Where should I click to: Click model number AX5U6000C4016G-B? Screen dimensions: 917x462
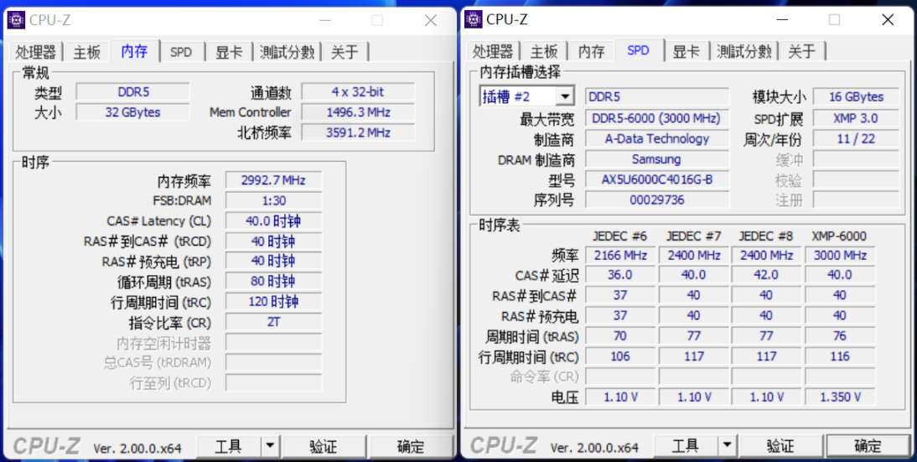click(x=657, y=179)
